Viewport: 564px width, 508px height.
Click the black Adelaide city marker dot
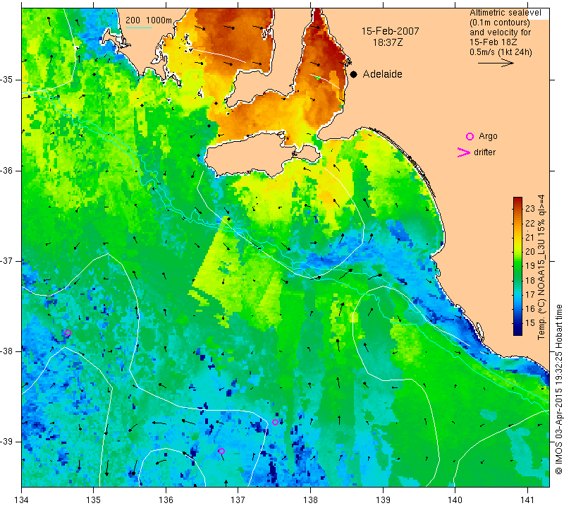(x=354, y=75)
